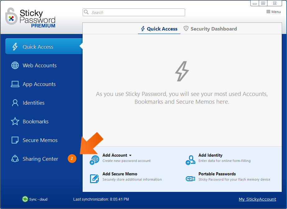Image resolution: width=287 pixels, height=209 pixels.
Task: Open the Secure Memos section
Action: click(40, 140)
